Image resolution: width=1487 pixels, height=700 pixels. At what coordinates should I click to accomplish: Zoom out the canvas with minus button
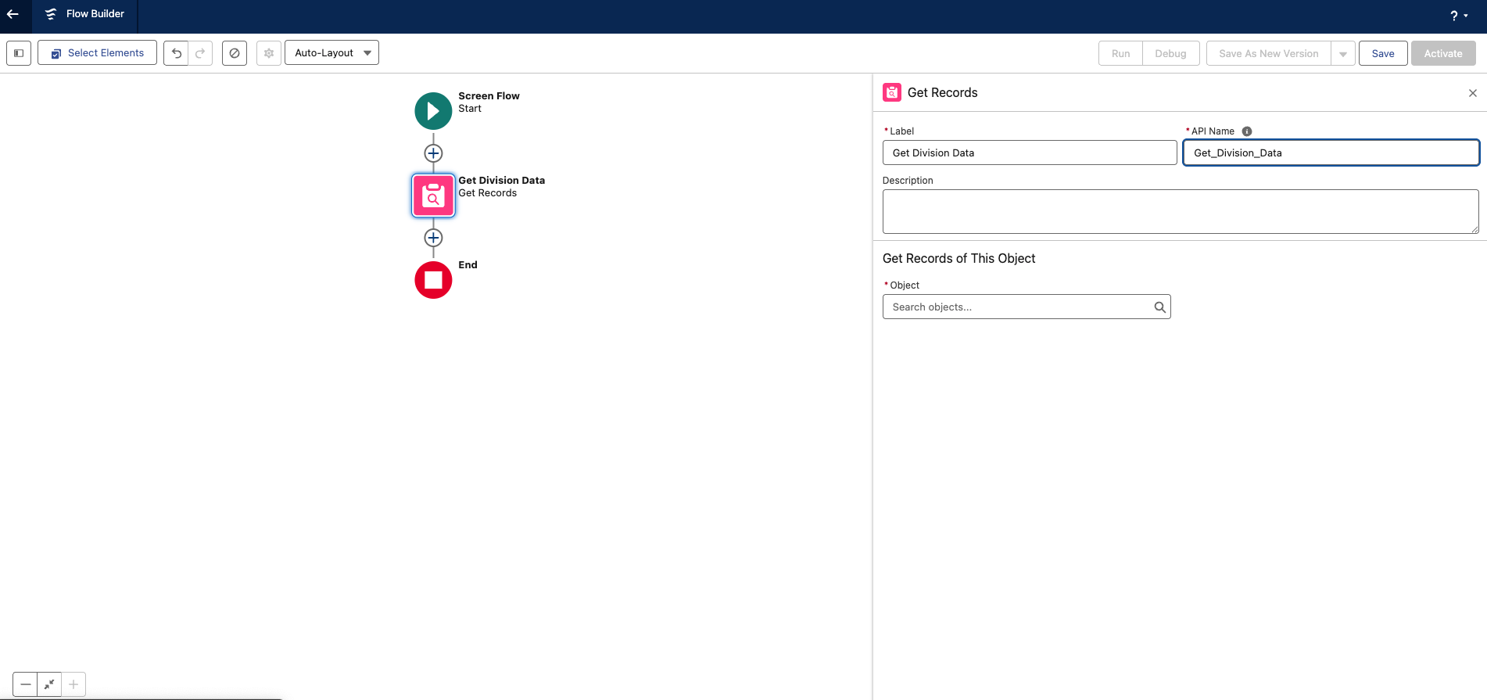click(26, 684)
